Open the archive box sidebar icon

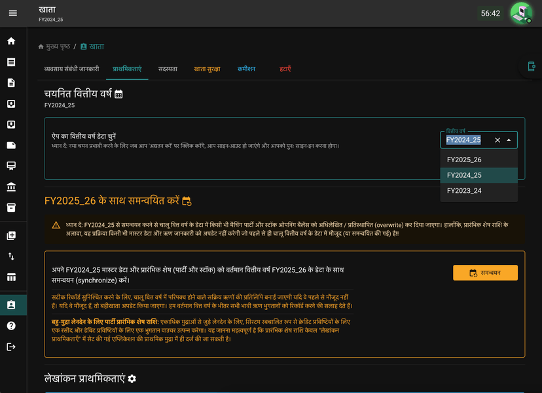click(11, 207)
